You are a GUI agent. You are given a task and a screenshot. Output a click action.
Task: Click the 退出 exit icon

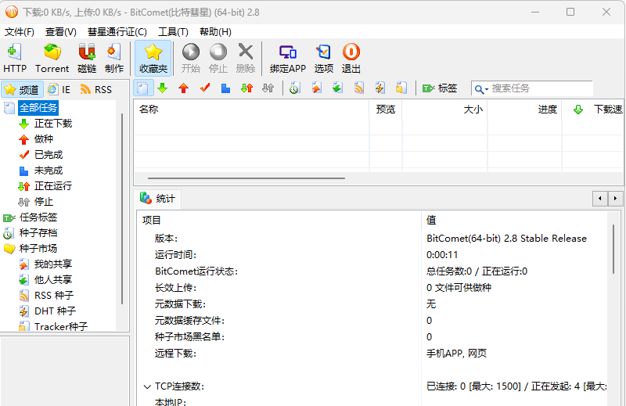tap(351, 59)
